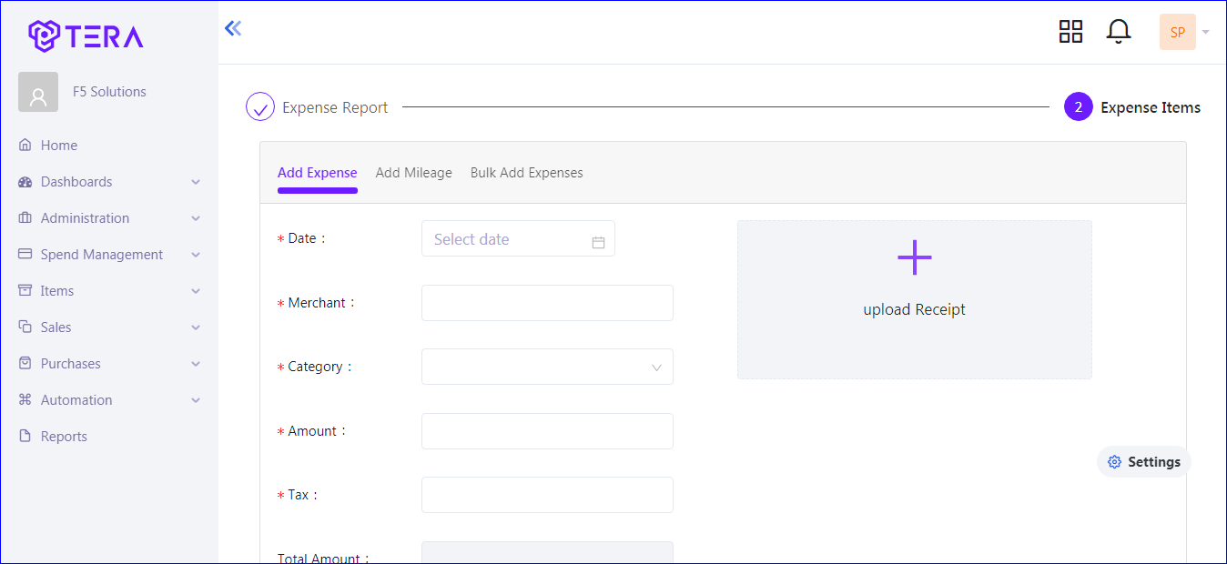Click the Amount input field
This screenshot has height=564, width=1227.
click(x=547, y=431)
